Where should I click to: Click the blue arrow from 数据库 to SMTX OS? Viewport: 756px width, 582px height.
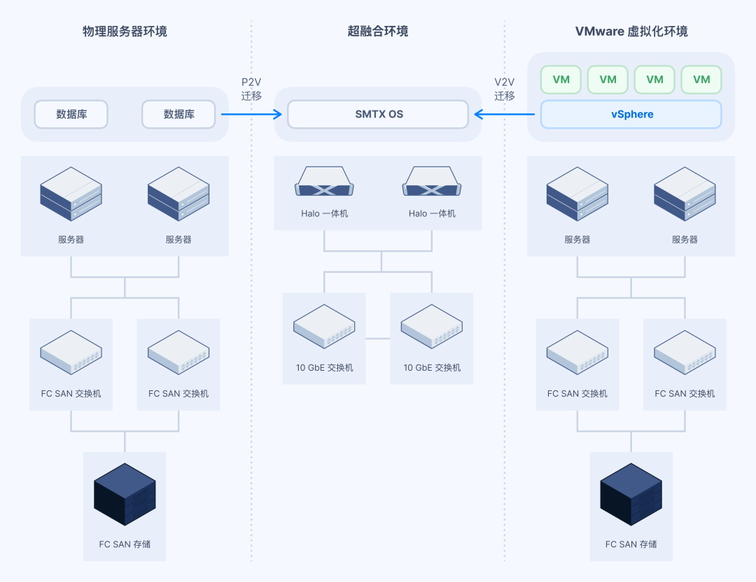click(251, 114)
